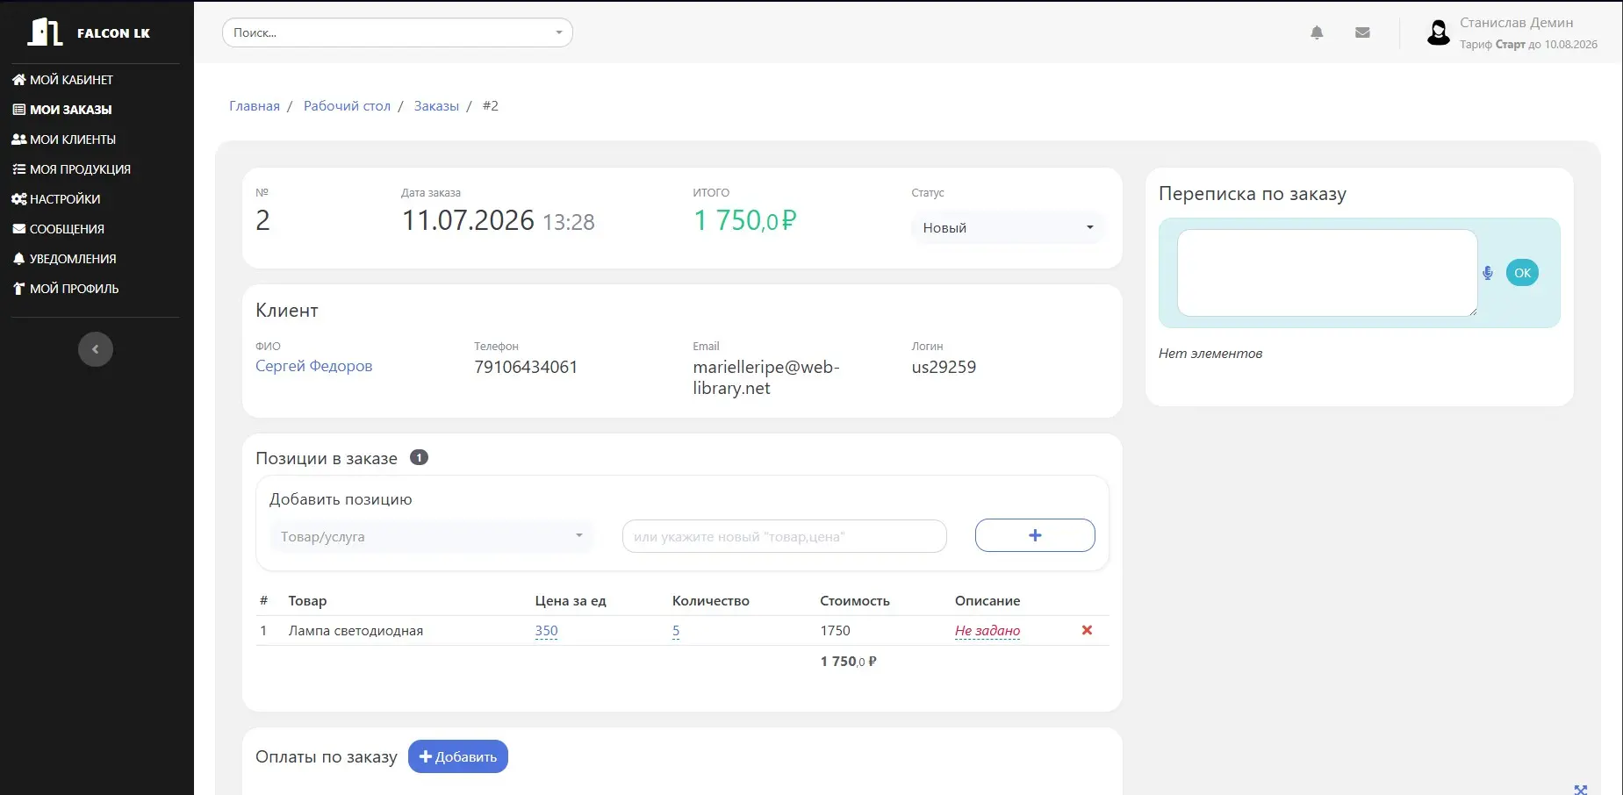Click the order date 11.07.2026
Screen dimensions: 1623x795
click(468, 220)
